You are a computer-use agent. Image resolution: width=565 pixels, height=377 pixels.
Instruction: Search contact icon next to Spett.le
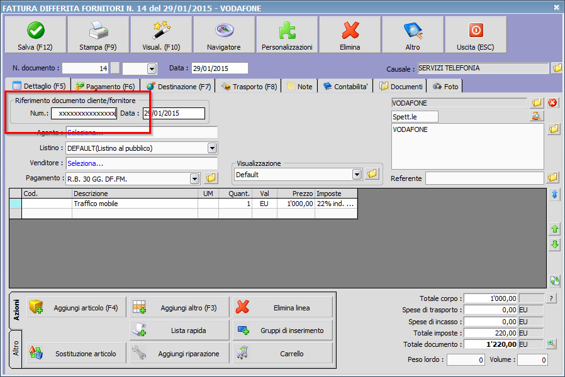[x=537, y=116]
